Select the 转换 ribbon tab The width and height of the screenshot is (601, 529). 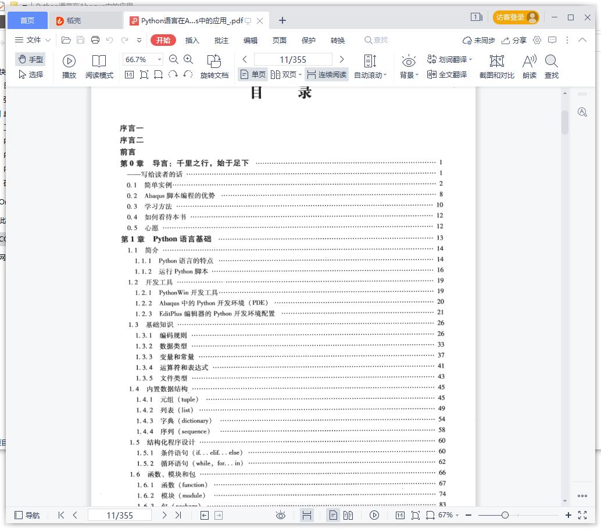338,40
